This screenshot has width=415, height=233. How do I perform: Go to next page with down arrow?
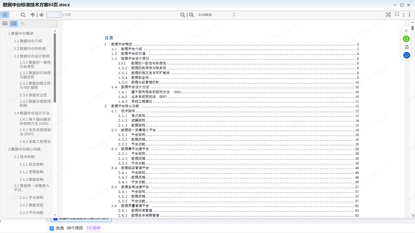pyautogui.click(x=41, y=15)
